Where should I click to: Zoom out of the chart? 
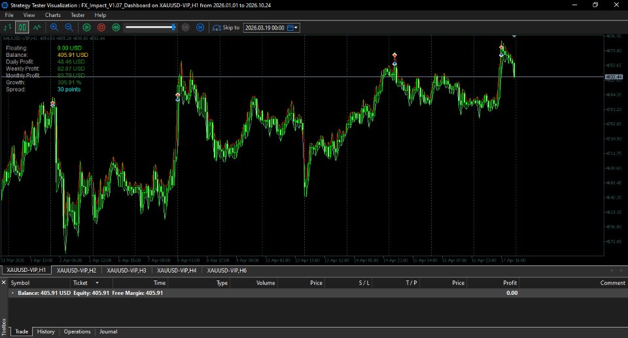coord(69,27)
